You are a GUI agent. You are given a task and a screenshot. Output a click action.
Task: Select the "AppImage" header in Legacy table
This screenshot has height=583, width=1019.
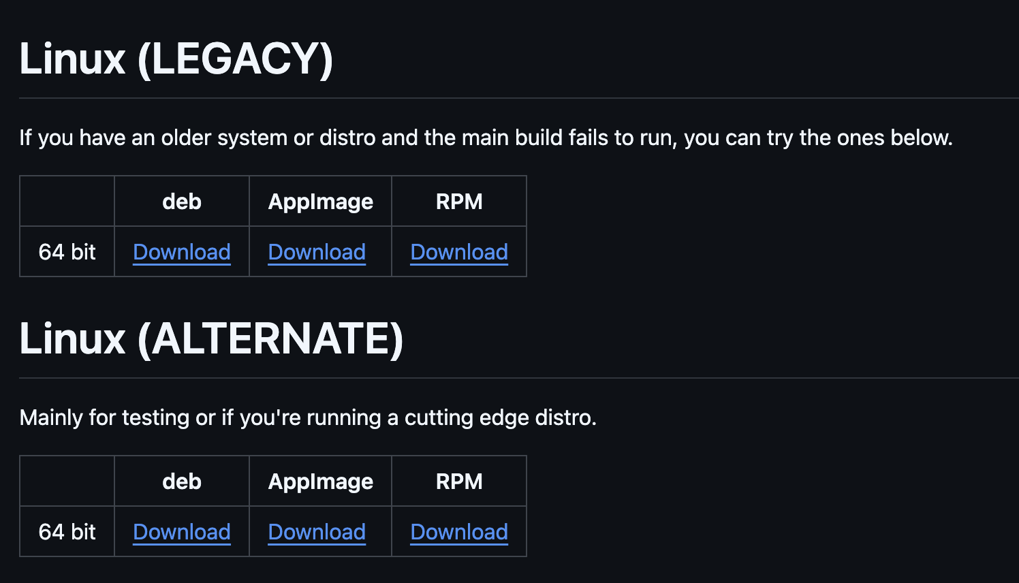pyautogui.click(x=320, y=202)
